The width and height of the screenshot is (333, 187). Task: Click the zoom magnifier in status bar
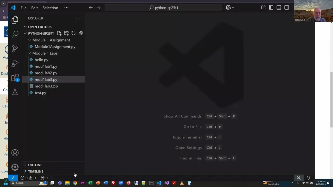click(x=299, y=178)
